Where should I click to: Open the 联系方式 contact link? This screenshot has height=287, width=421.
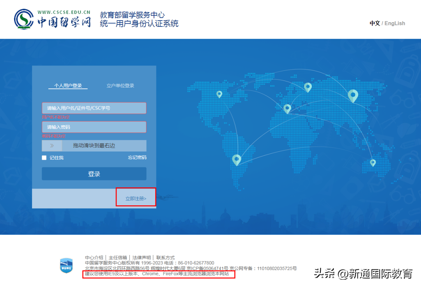(x=166, y=257)
